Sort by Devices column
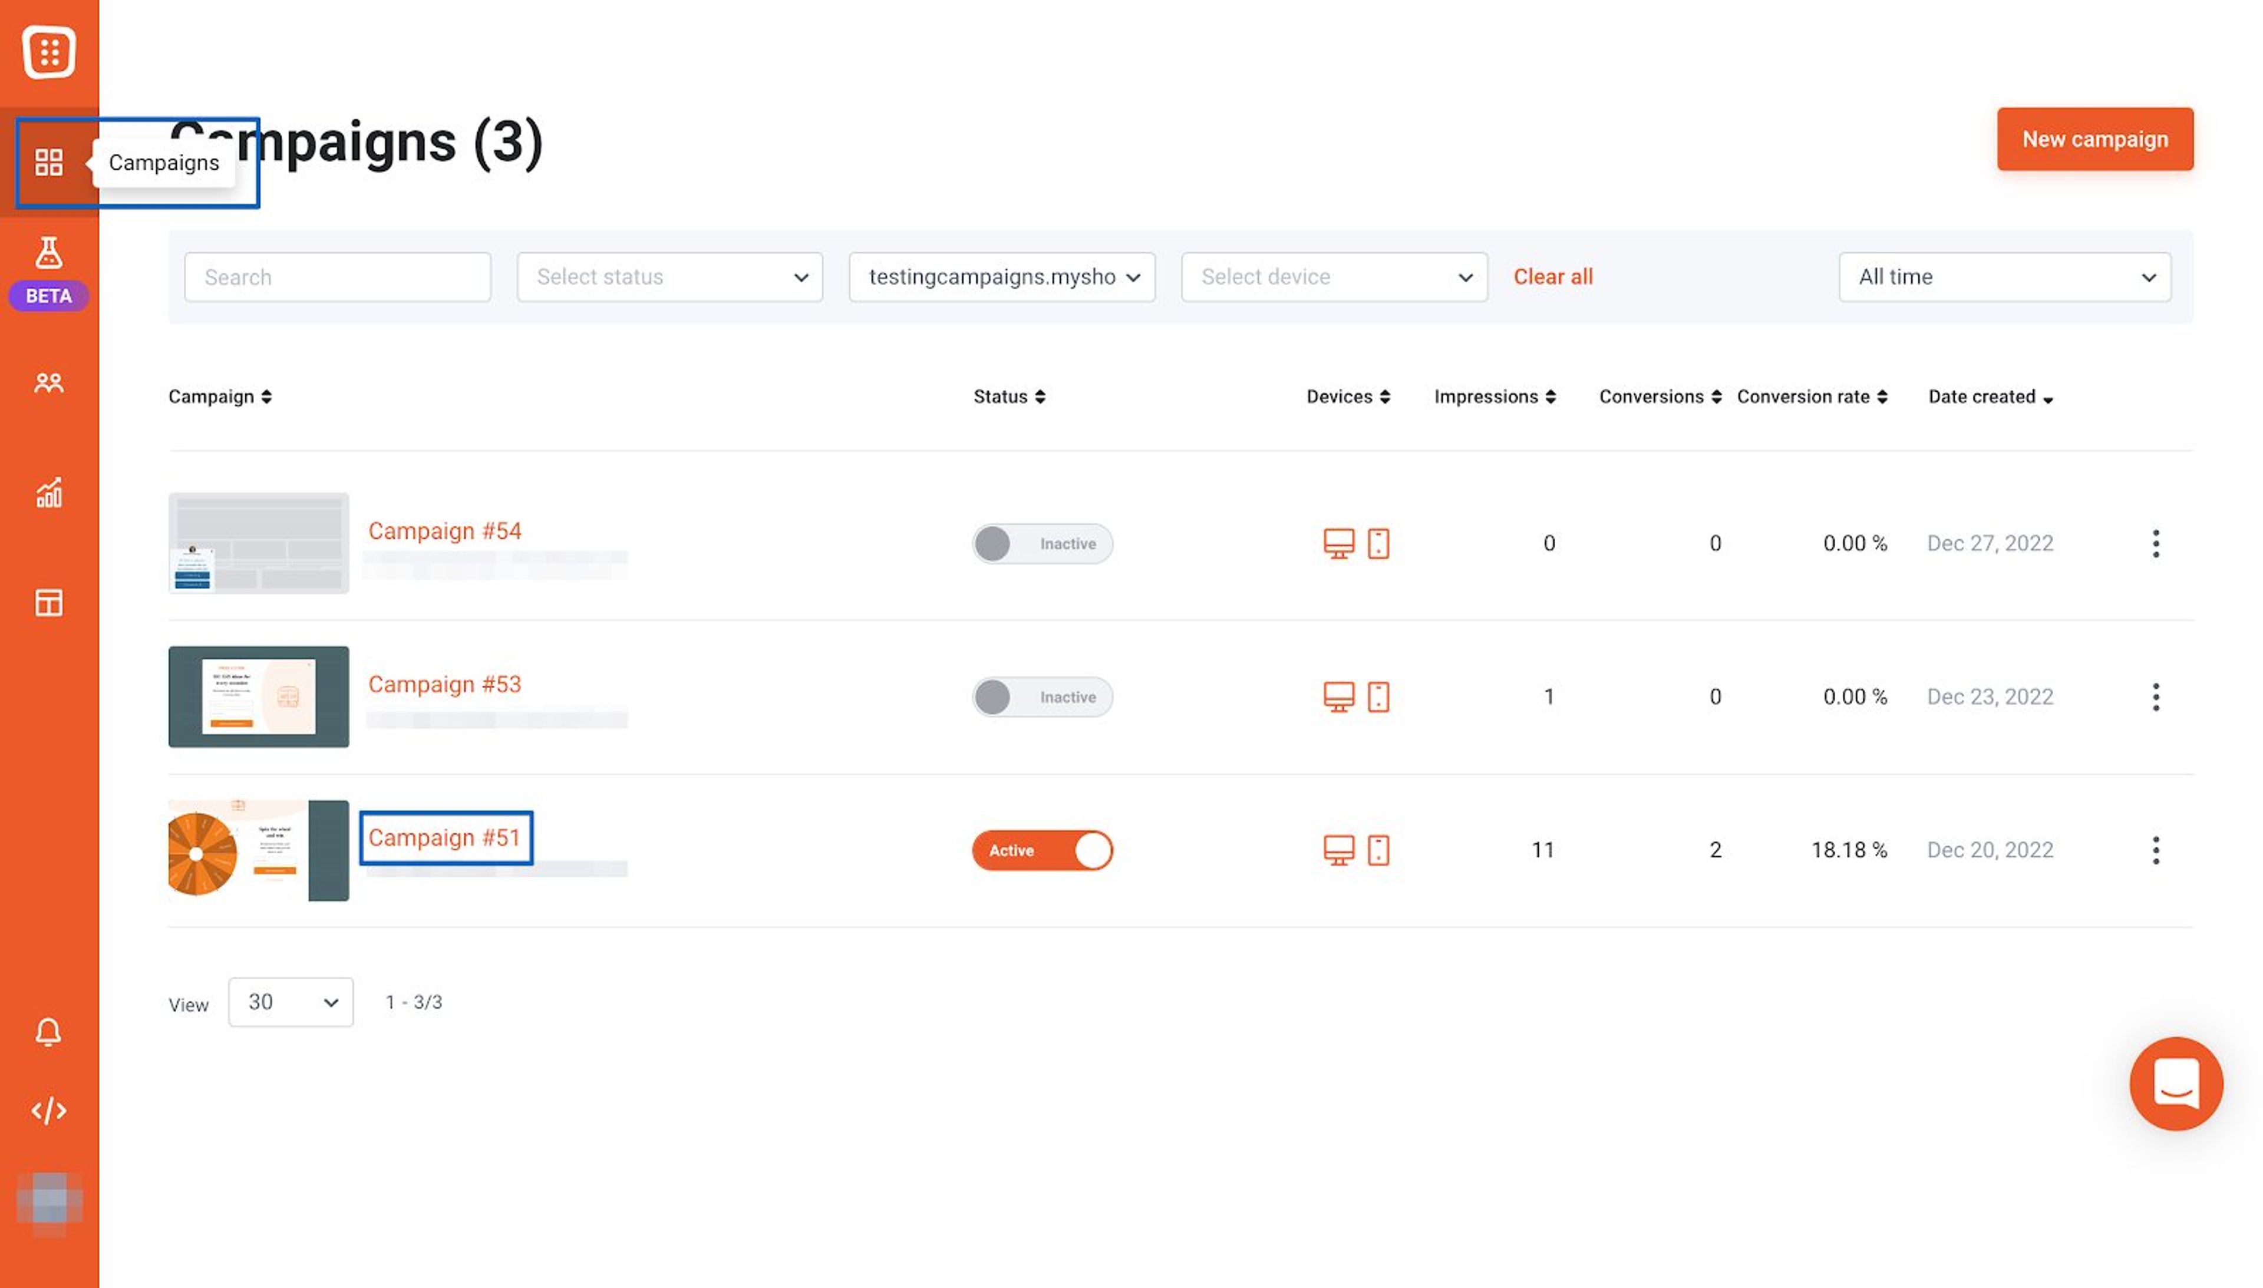Viewport: 2263px width, 1288px height. (x=1348, y=397)
